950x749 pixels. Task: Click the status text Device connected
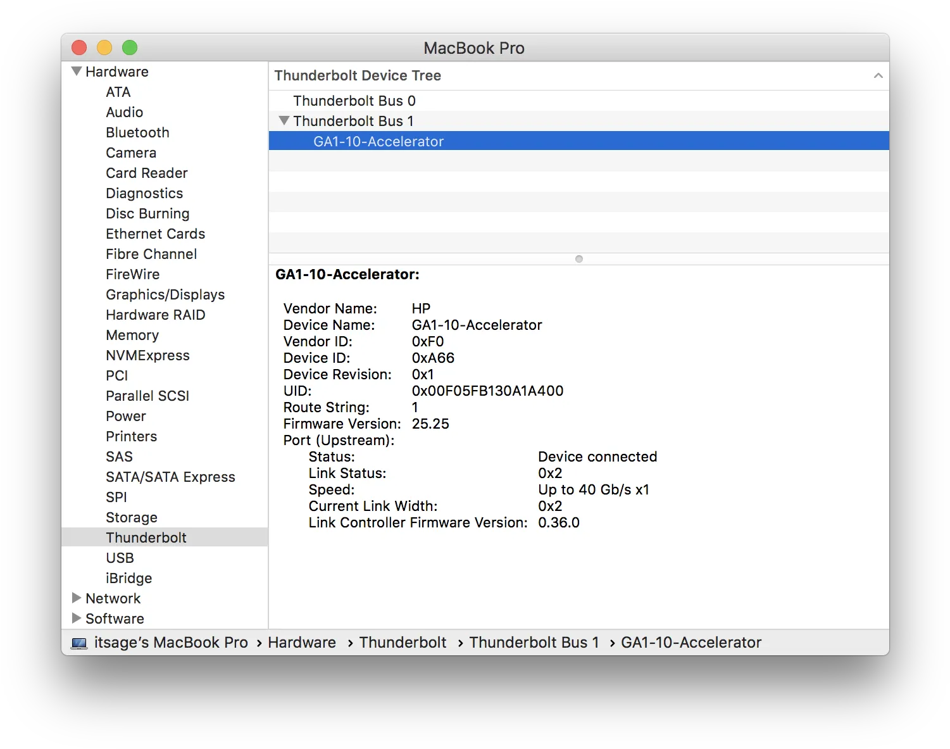click(x=597, y=456)
